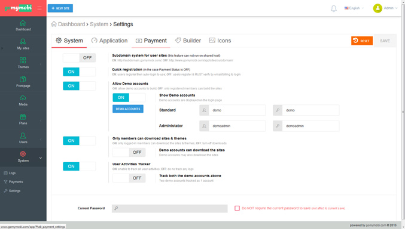
Task: Click the Standard demo password field
Action: click(310, 110)
